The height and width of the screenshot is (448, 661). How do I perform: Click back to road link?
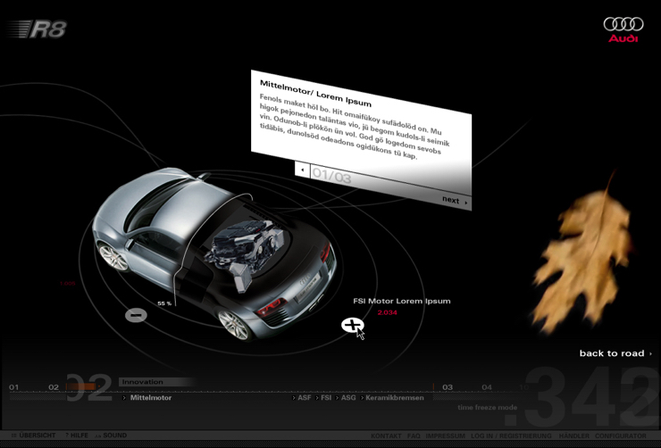[615, 353]
